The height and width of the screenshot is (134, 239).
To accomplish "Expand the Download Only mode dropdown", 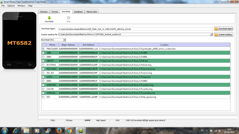I will point(64,40).
